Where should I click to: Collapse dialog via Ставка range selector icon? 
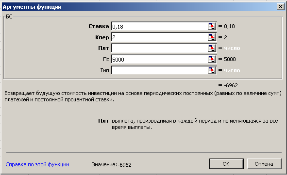[212, 26]
